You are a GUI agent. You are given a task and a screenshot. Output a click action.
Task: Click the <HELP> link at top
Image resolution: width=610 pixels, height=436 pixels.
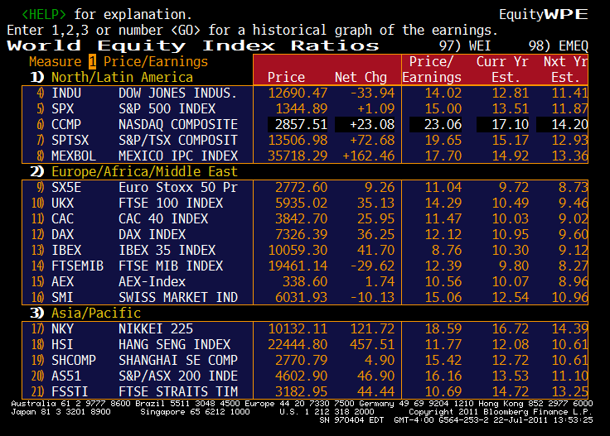coord(44,15)
